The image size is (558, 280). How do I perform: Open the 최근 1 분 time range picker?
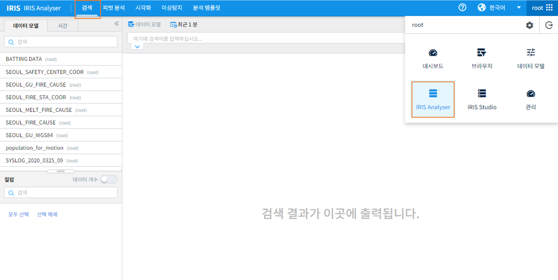point(184,25)
